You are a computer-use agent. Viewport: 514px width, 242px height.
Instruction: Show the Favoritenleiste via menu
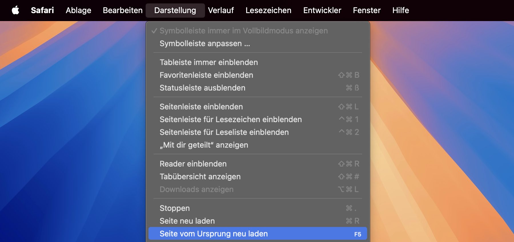click(206, 75)
